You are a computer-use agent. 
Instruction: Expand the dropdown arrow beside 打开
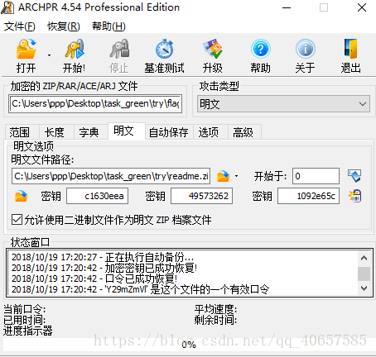click(49, 55)
